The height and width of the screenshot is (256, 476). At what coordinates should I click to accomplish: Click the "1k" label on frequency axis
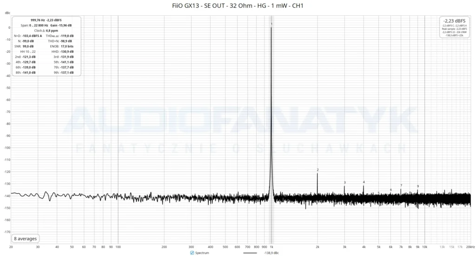click(x=271, y=247)
